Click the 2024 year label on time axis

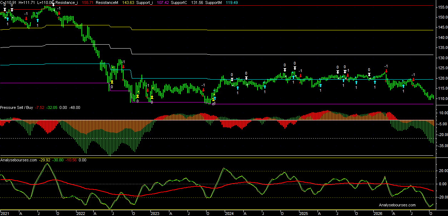point(229,214)
